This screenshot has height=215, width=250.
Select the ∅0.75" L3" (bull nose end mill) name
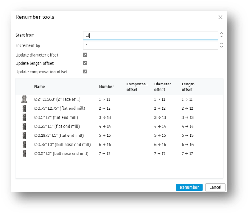point(62,145)
